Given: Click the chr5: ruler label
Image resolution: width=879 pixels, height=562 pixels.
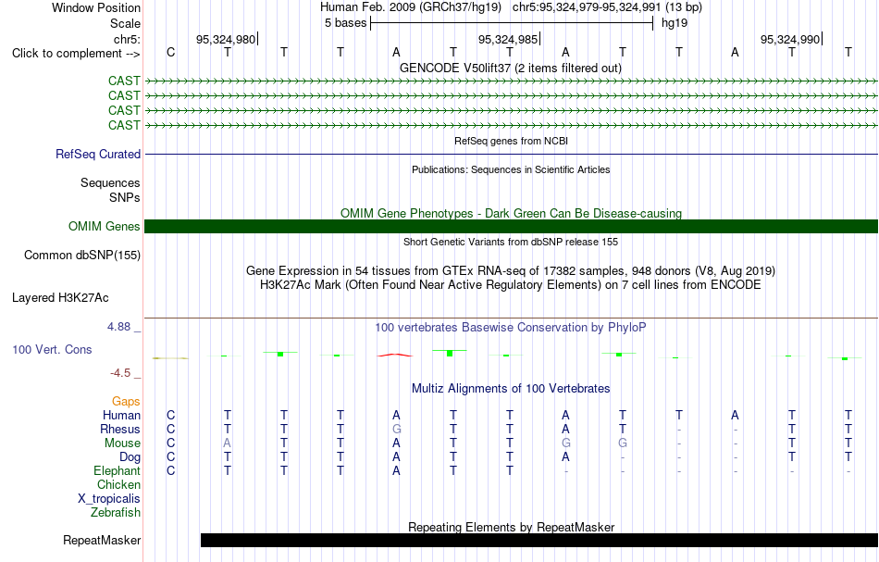Looking at the screenshot, I should click(x=128, y=39).
